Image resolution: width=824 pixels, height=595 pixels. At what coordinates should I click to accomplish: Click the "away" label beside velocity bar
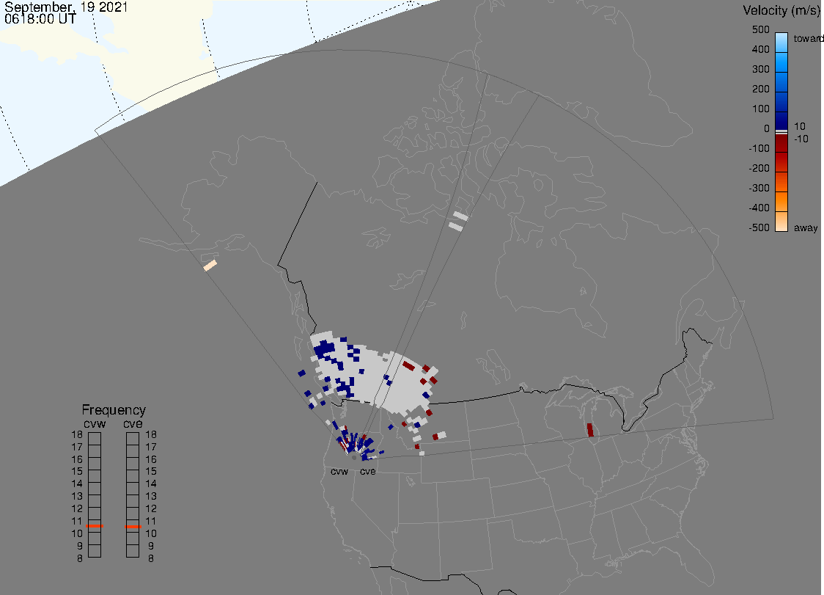click(x=806, y=228)
